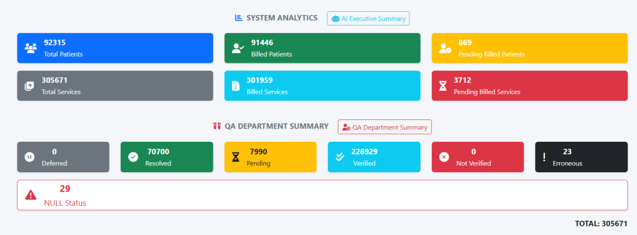This screenshot has height=235, width=637.
Task: Click the Deferred pause circle icon
Action: click(x=30, y=157)
